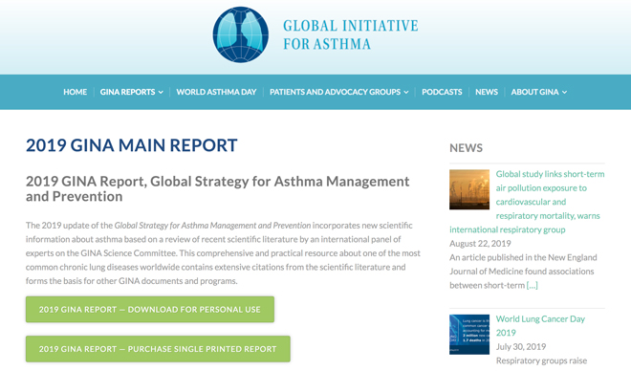
Task: Open the World Asthma Day page
Action: click(216, 92)
